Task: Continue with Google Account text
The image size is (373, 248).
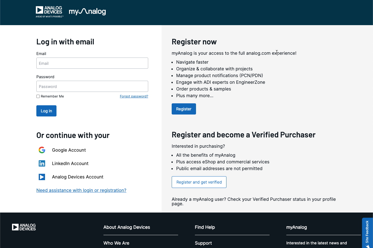Action: point(69,150)
